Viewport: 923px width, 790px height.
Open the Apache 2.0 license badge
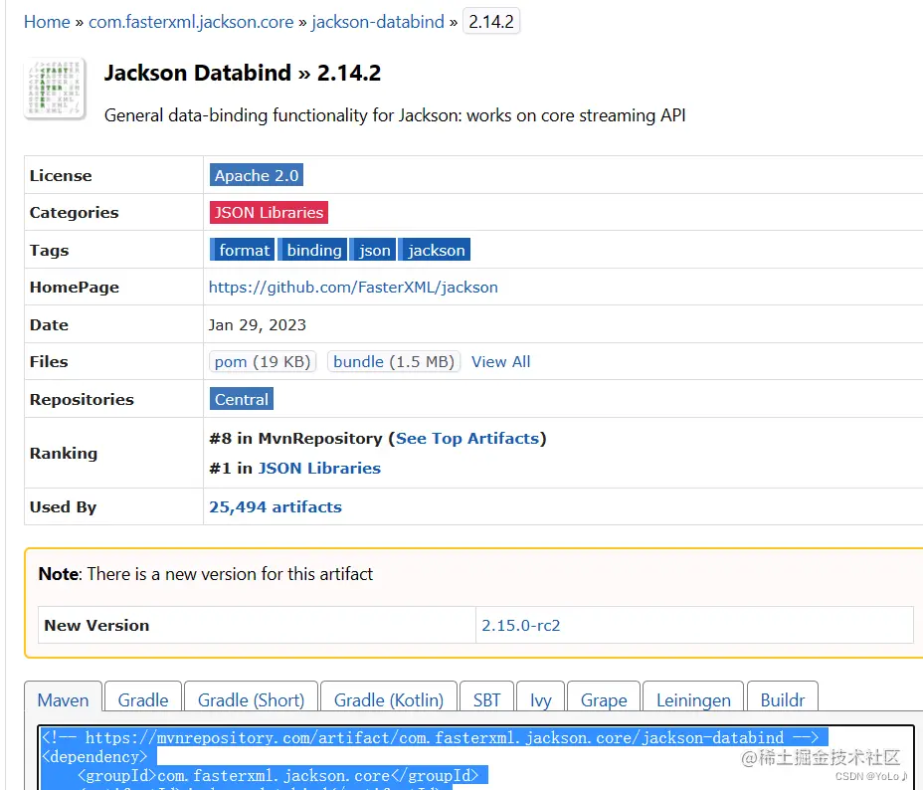coord(256,175)
